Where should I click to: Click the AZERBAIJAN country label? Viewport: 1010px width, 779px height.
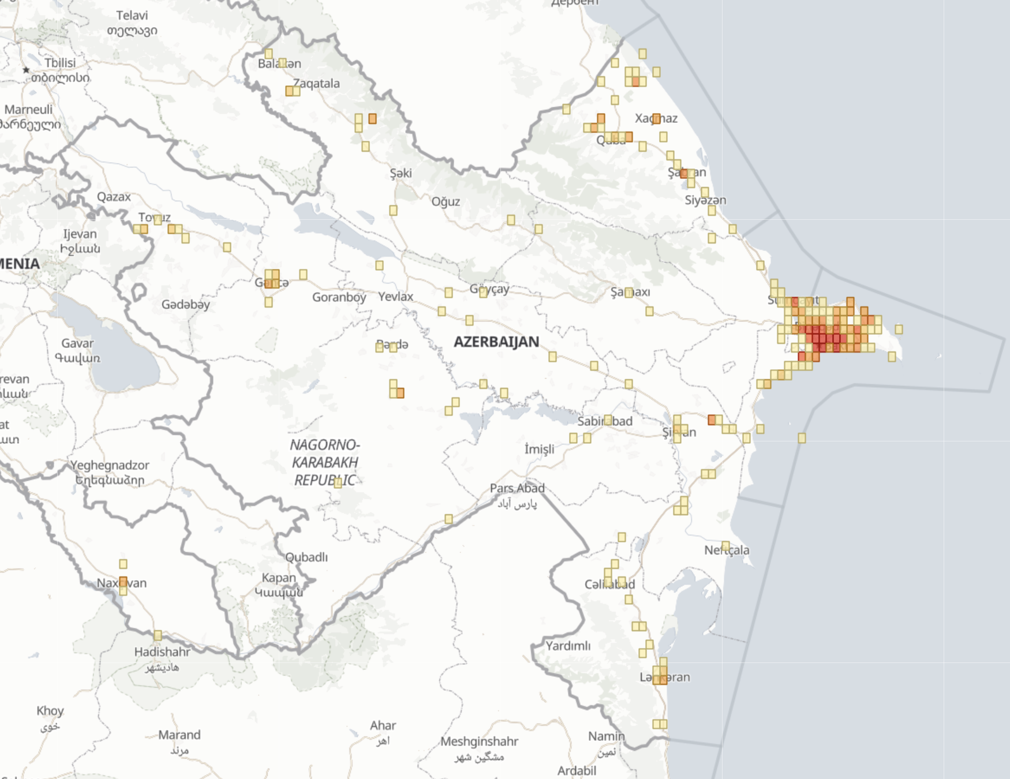(496, 342)
